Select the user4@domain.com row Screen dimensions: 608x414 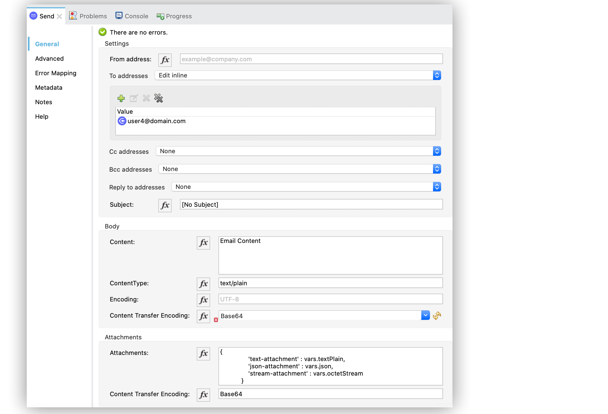pos(157,121)
